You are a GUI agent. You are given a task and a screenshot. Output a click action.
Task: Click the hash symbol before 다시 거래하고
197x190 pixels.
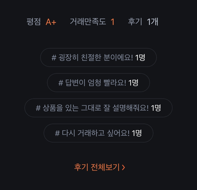click(57, 133)
